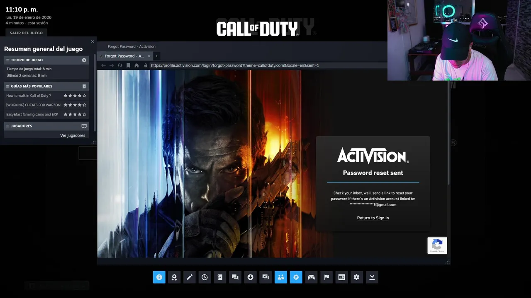Click the TIEMPO DE JUEGO hamburger handle
The height and width of the screenshot is (298, 531).
coord(7,60)
